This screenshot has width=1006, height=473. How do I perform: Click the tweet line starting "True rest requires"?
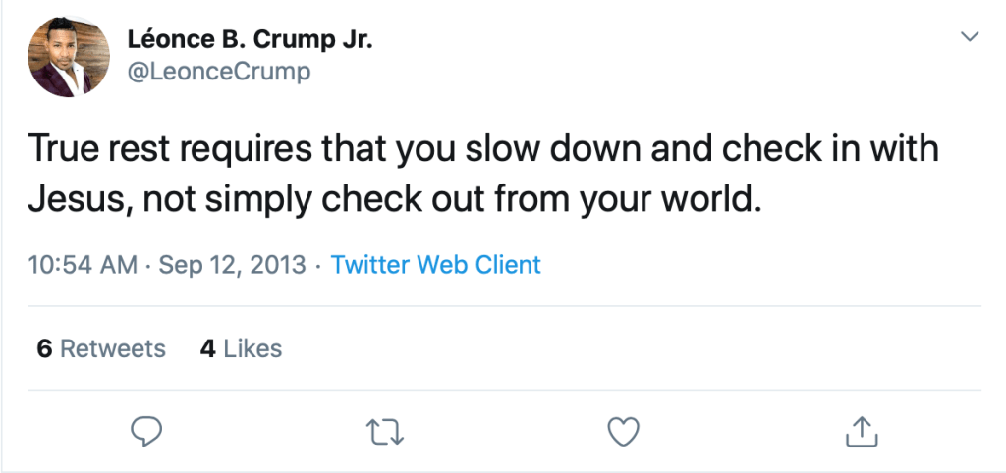[x=483, y=149]
